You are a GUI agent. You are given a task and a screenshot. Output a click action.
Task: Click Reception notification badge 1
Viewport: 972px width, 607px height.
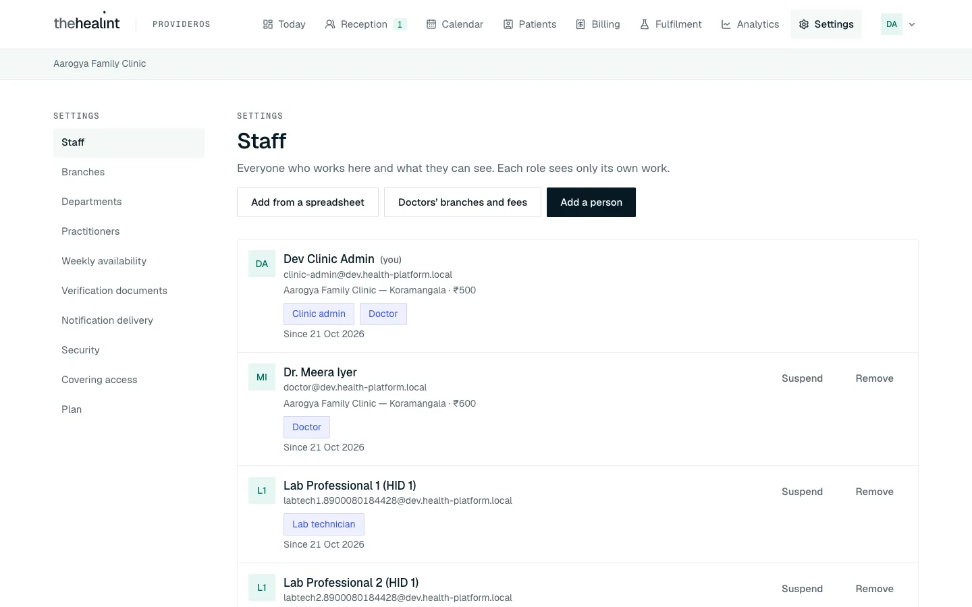pos(400,24)
